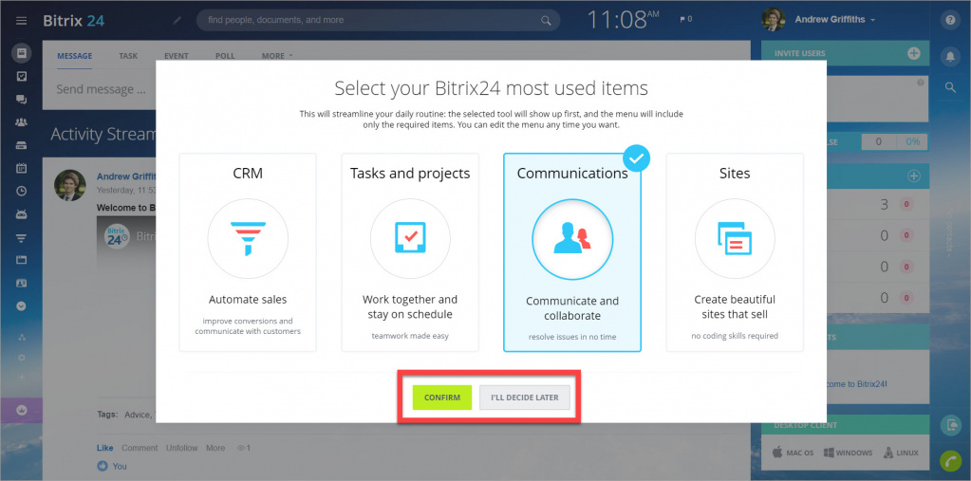Open CRM funnel icon in sidebar
The image size is (971, 481).
coord(21,238)
